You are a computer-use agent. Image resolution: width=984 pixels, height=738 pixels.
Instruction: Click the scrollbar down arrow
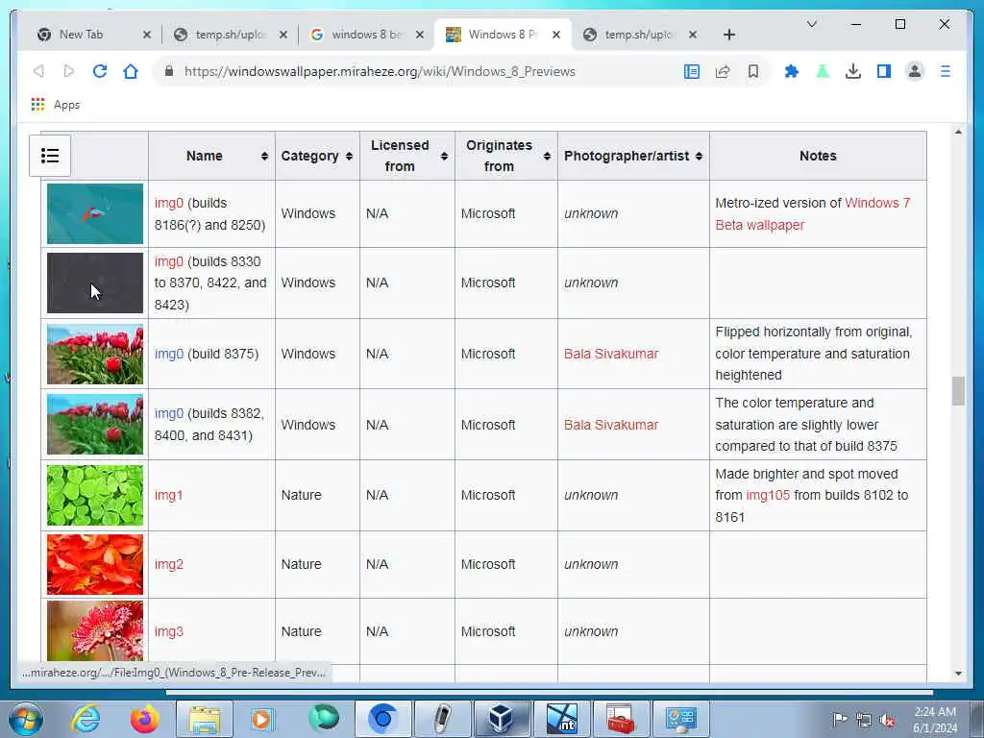point(958,673)
